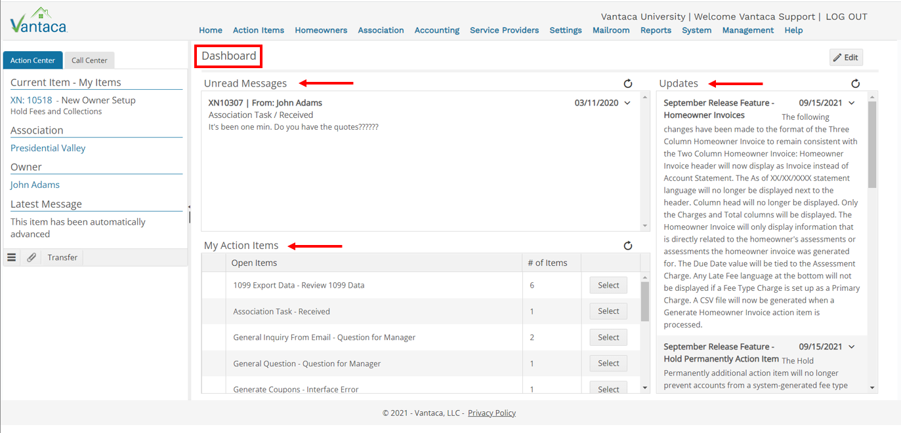Open the Accounting menu
This screenshot has width=901, height=433.
point(436,30)
